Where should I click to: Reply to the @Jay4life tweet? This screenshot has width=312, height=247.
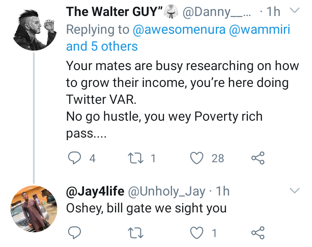(x=75, y=234)
